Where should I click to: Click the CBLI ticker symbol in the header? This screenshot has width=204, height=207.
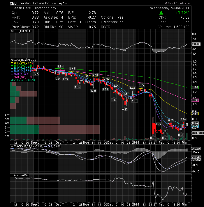pos(14,3)
